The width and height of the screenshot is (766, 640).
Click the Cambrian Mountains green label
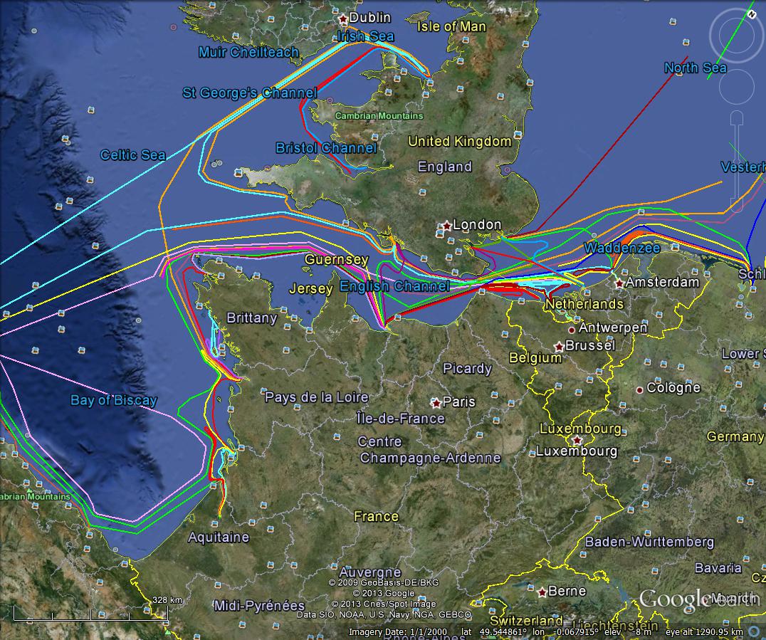[x=379, y=115]
